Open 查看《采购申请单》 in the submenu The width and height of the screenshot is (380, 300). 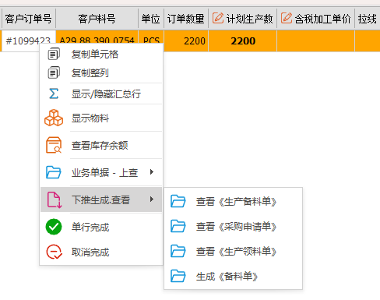point(233,226)
